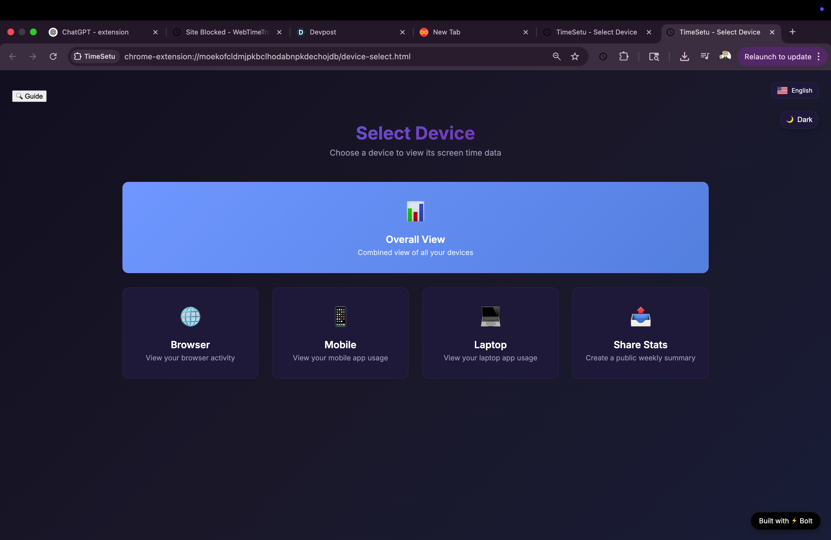Open a new tab with plus button
The height and width of the screenshot is (540, 831).
(x=792, y=32)
